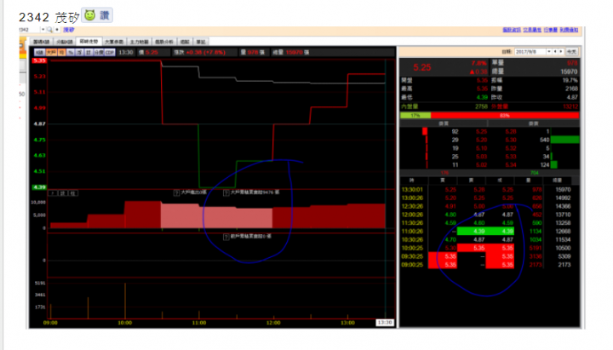Click the red 83% outer volume bar
Image resolution: width=613 pixels, height=350 pixels.
point(505,115)
